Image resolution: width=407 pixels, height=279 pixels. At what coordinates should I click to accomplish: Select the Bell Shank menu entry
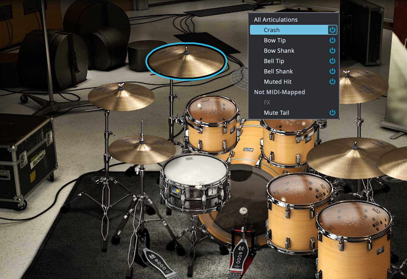[278, 71]
